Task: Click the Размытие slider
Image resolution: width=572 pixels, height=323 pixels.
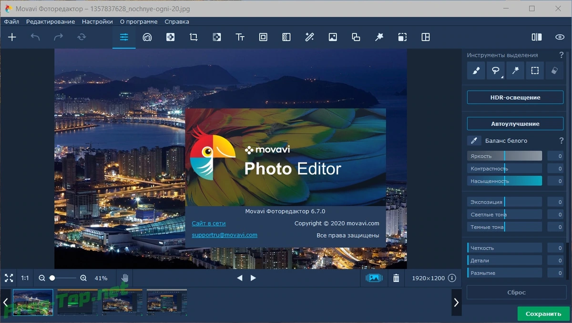Action: 504,273
